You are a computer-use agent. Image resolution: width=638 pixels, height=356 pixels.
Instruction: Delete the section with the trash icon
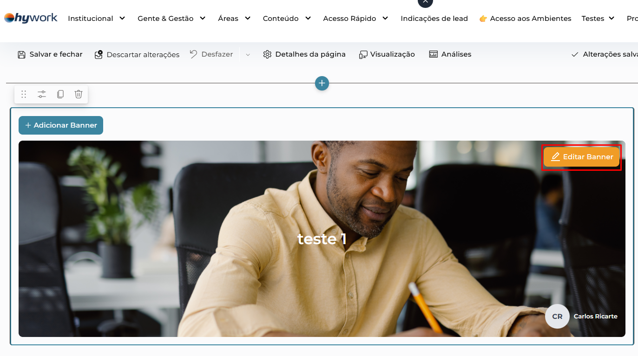click(x=79, y=94)
